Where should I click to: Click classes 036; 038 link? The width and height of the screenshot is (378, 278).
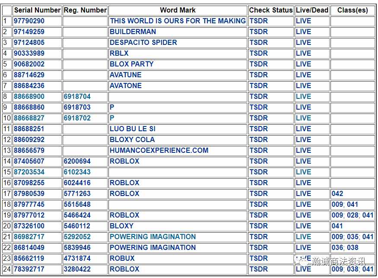coord(345,247)
